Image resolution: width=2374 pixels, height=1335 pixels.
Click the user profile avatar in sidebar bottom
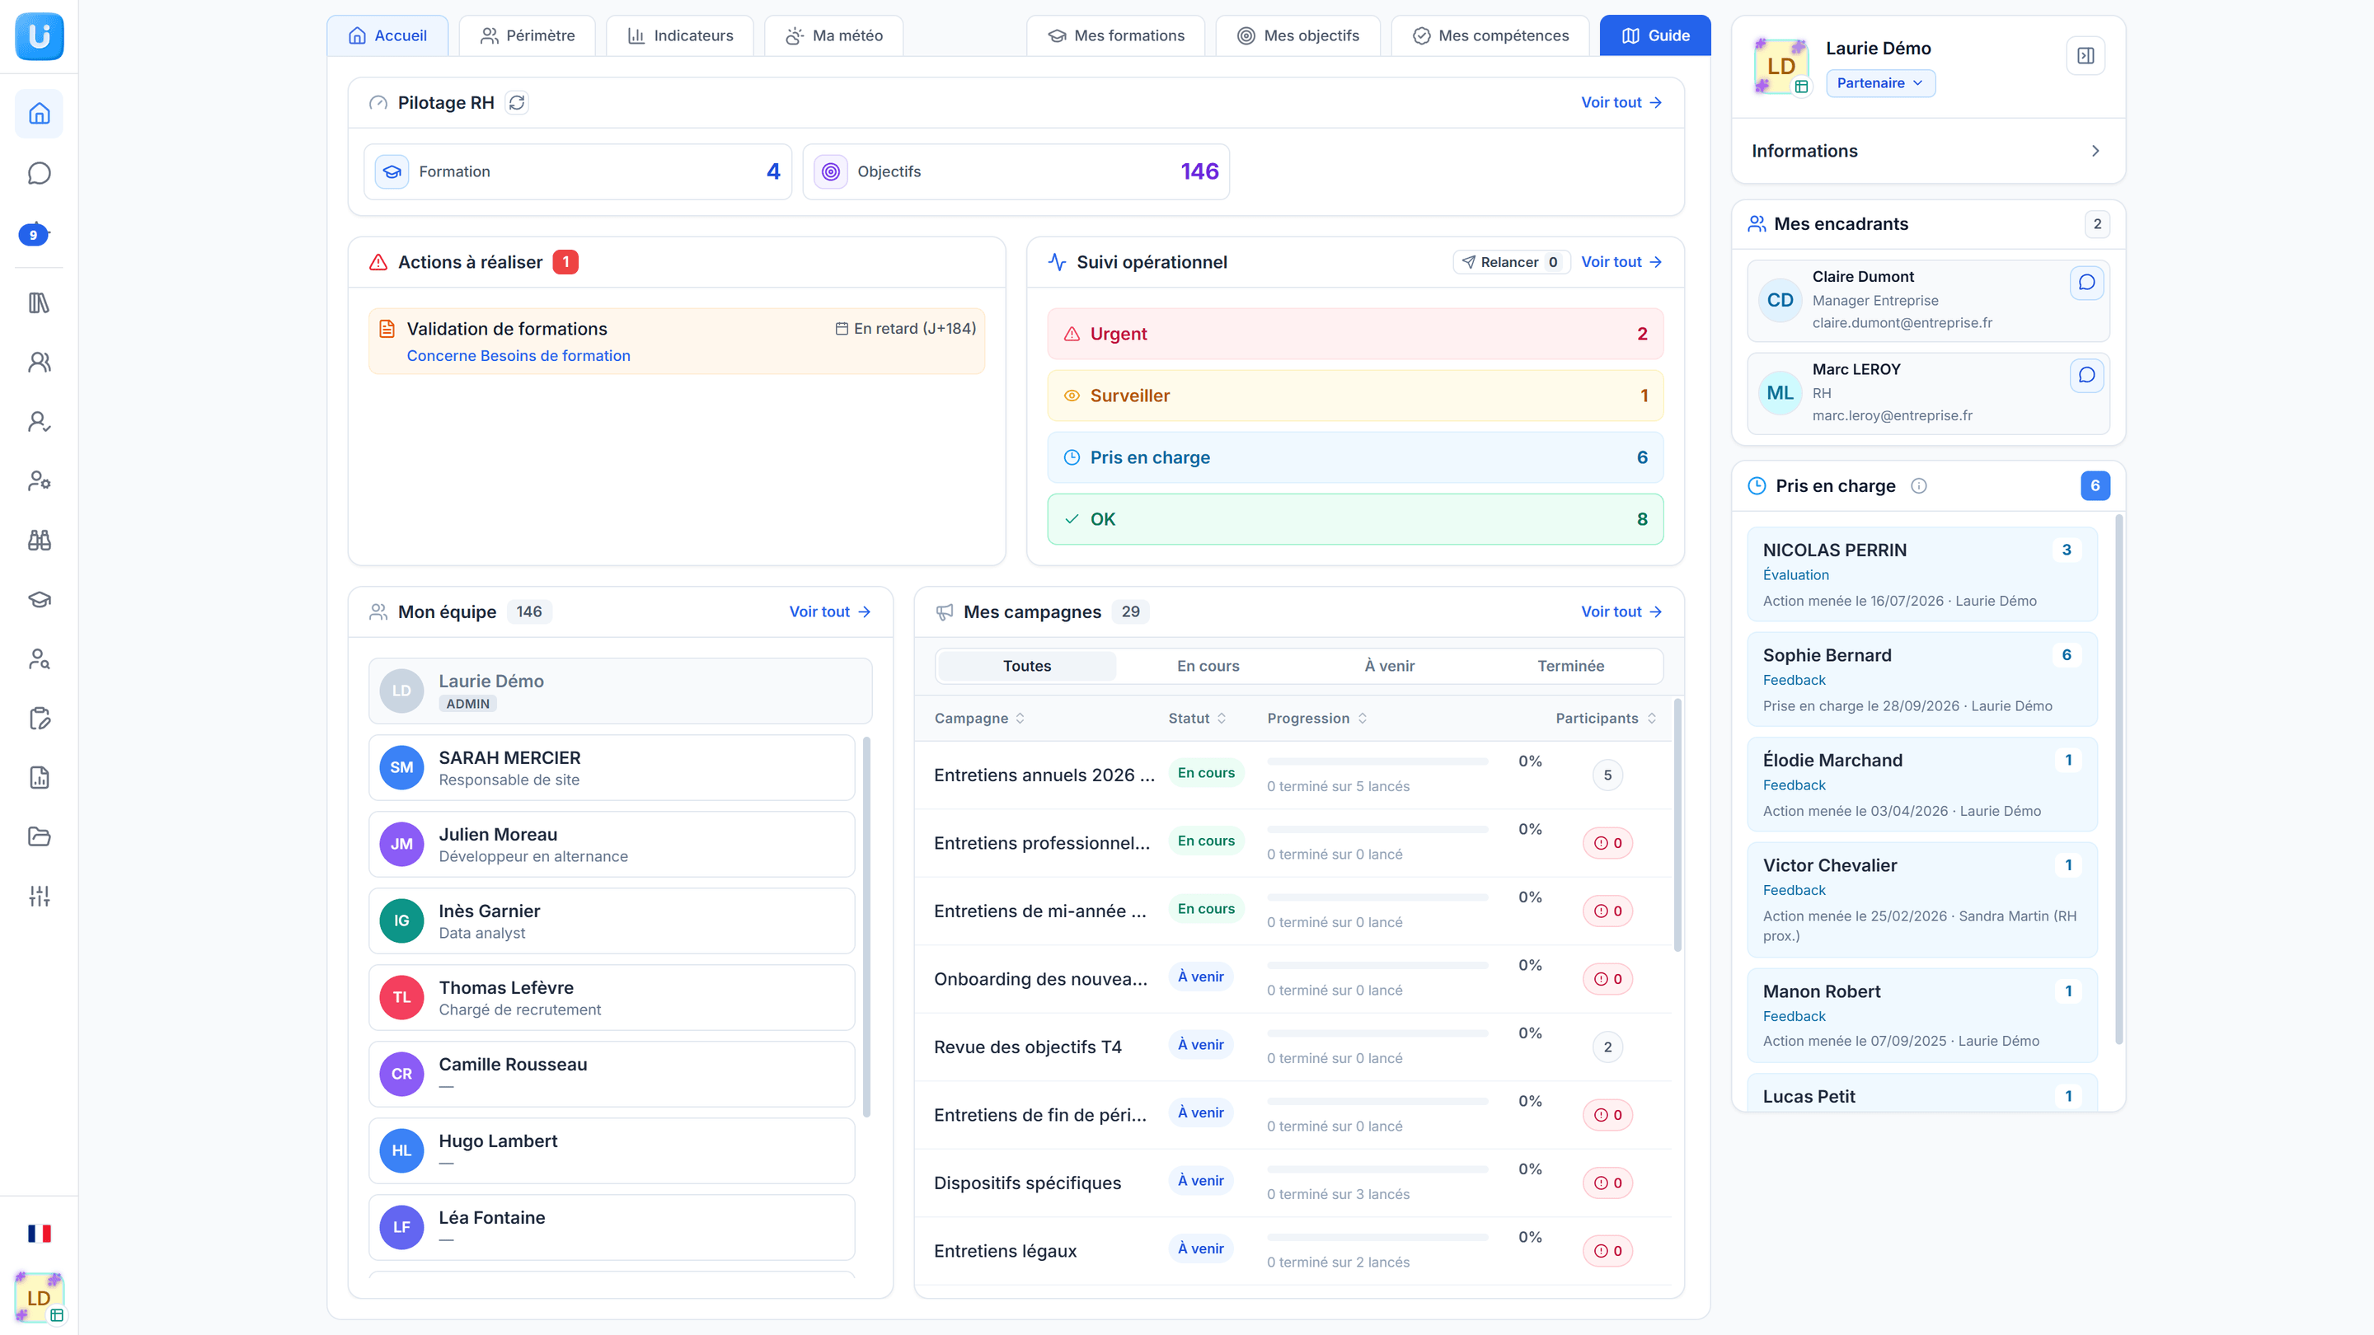(x=39, y=1297)
